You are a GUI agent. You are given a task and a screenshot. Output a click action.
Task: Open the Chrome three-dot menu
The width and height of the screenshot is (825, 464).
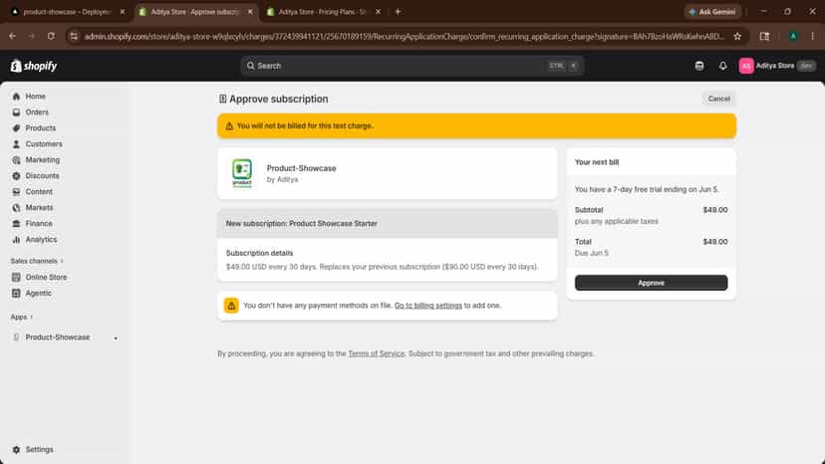pyautogui.click(x=812, y=36)
